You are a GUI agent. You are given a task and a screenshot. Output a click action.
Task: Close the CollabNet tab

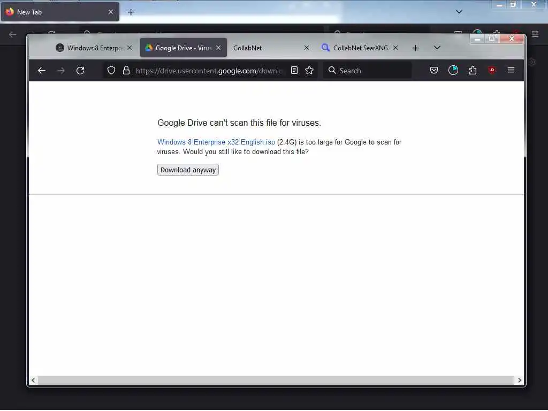pyautogui.click(x=307, y=48)
